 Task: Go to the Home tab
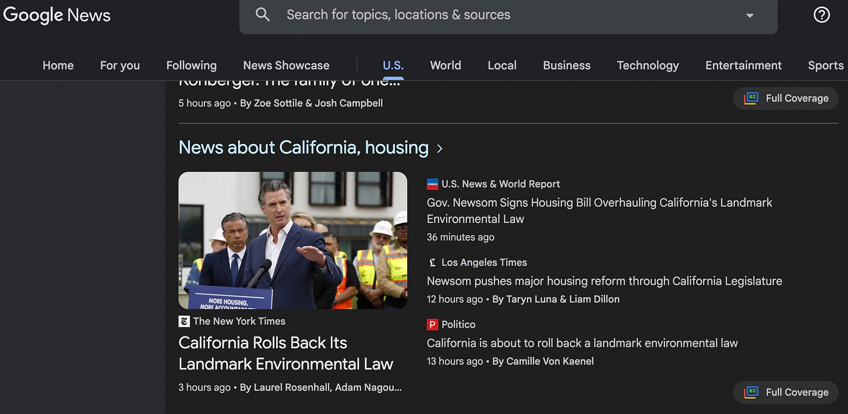58,65
